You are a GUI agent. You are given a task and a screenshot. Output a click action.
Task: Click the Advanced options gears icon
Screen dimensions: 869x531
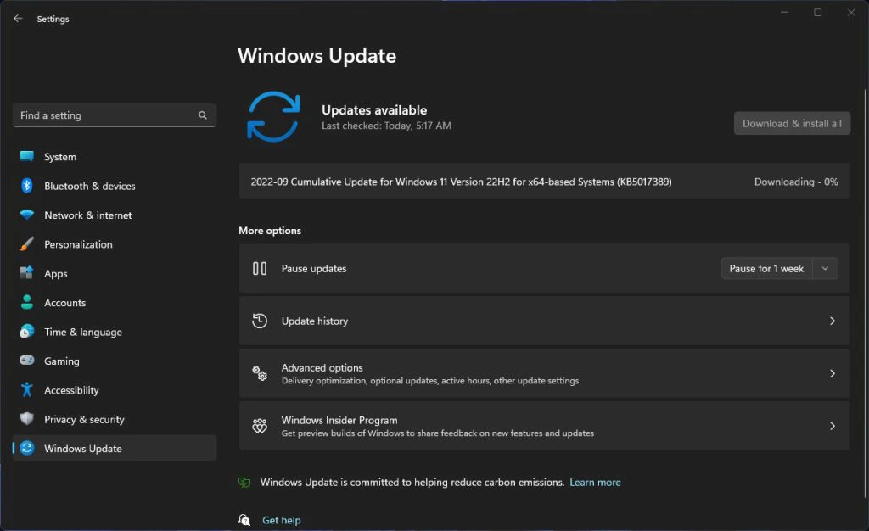click(x=260, y=373)
